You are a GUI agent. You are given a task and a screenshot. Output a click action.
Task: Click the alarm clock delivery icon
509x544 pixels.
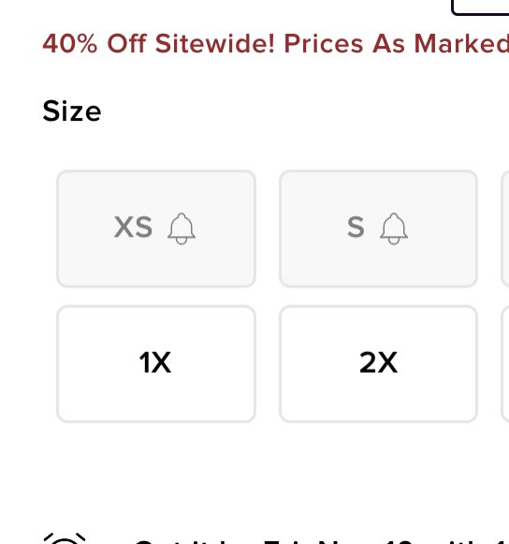65,538
